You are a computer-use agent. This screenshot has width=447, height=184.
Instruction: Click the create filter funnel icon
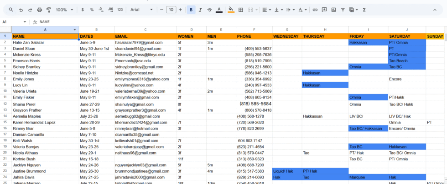coord(343,10)
